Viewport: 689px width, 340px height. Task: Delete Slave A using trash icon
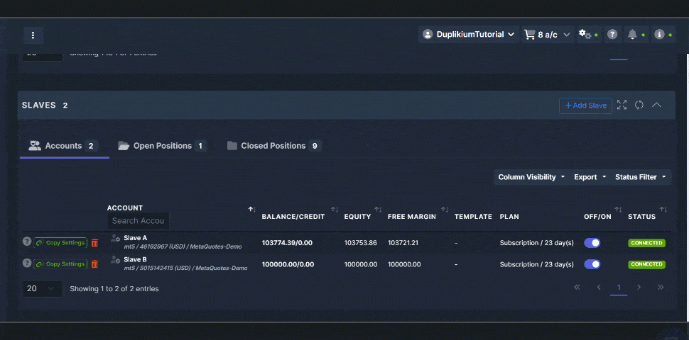94,243
